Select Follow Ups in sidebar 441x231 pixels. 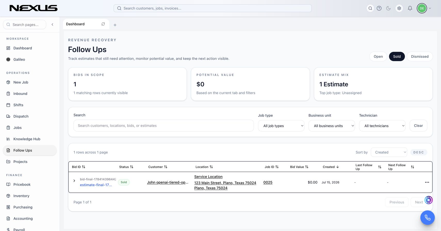coord(30,150)
